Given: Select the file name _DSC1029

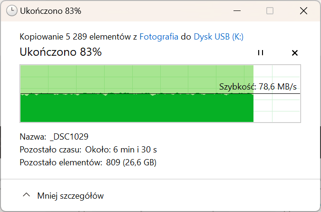Looking at the screenshot, I should pos(69,137).
